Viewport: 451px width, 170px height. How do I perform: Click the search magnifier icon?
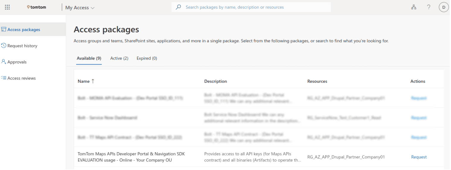coord(178,7)
